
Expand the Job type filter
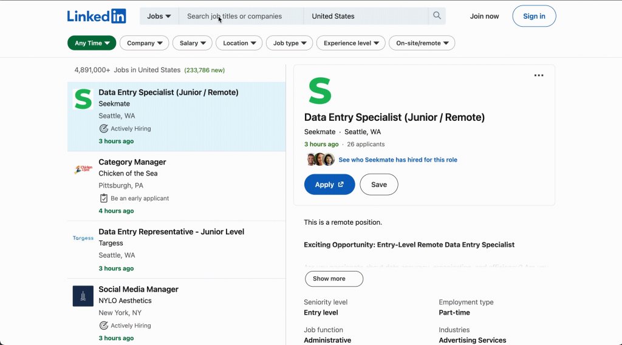click(290, 43)
